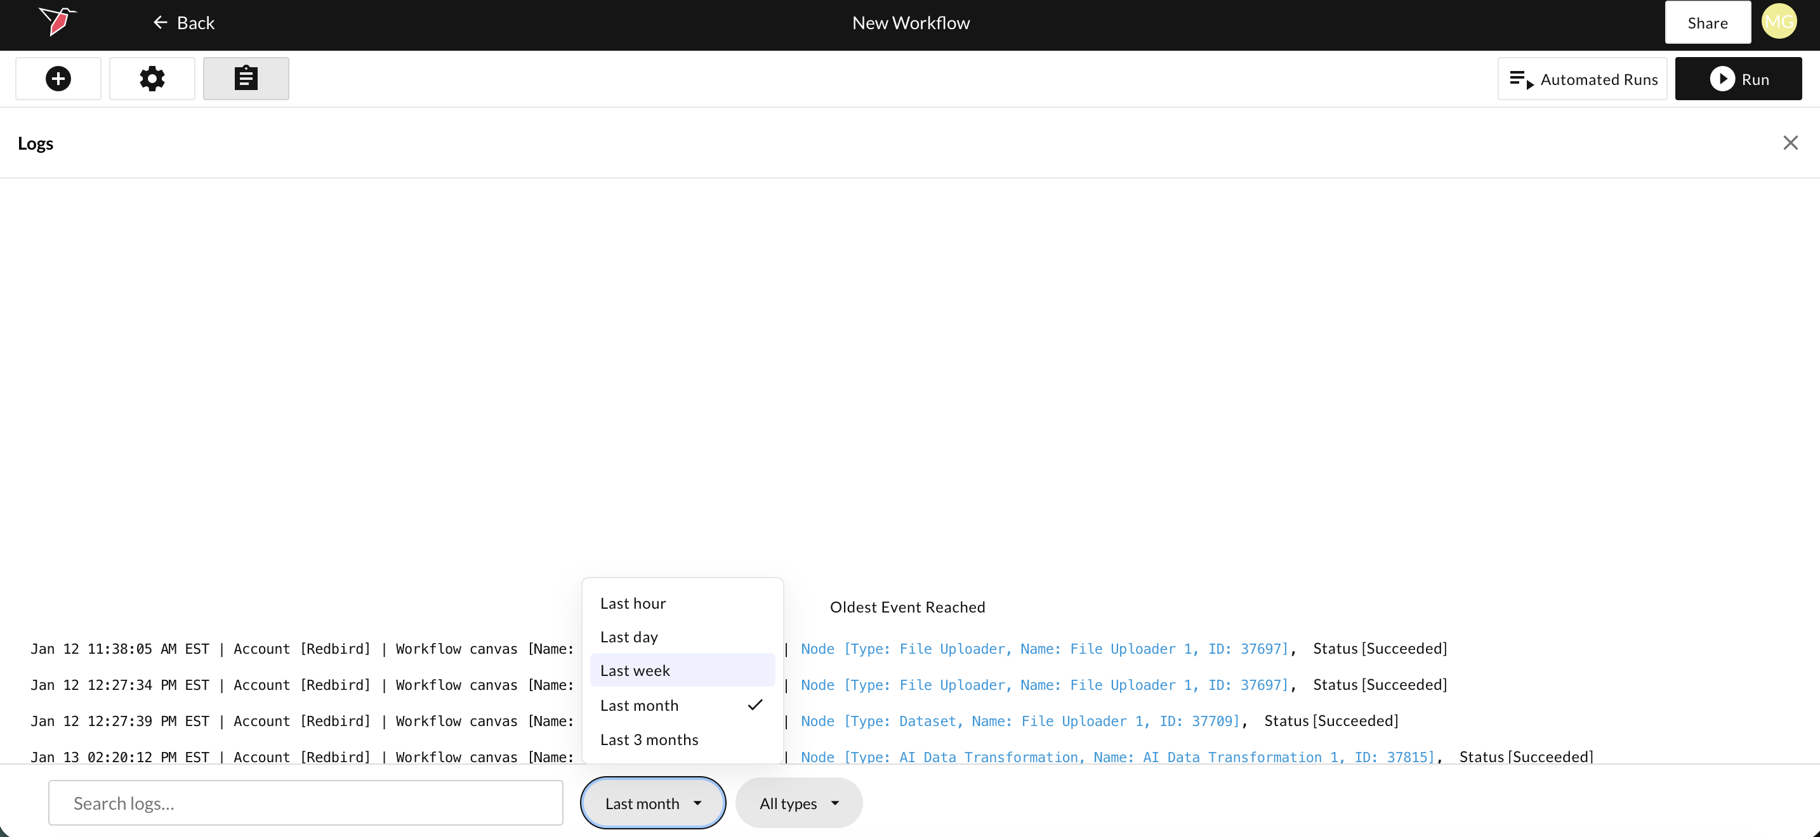Click the Search logs input field

305,803
